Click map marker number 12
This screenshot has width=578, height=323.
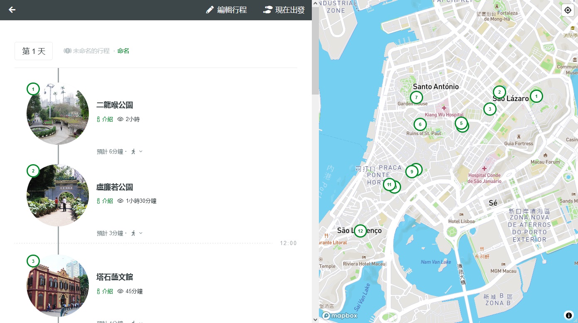(x=360, y=231)
